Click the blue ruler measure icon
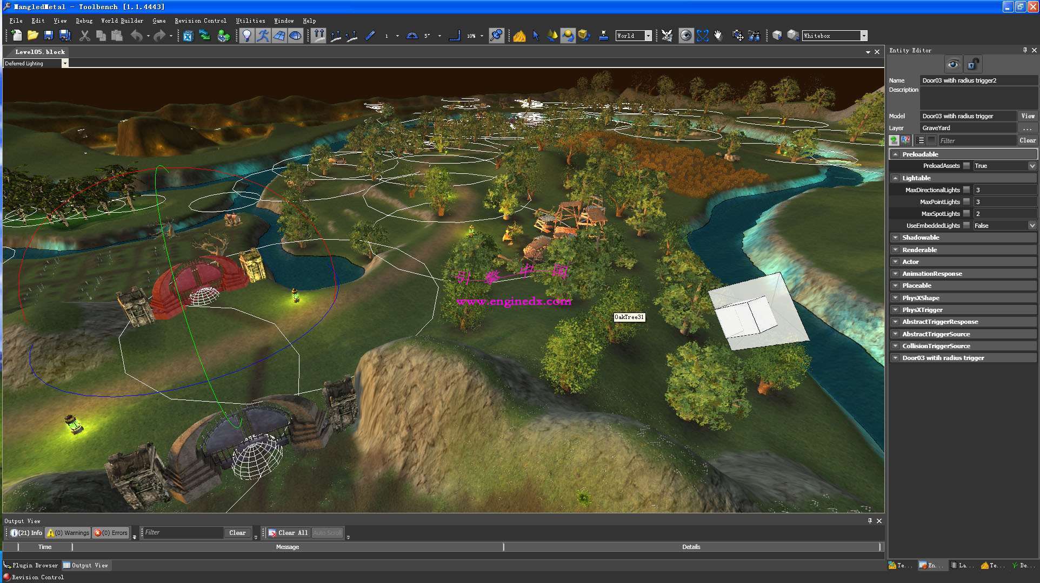Screen dimensions: 1040x583 coord(370,36)
